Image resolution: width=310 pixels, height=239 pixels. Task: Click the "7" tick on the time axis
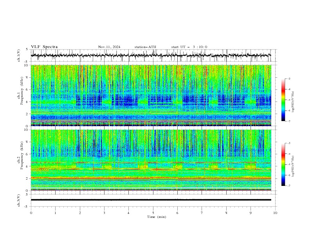(202, 213)
